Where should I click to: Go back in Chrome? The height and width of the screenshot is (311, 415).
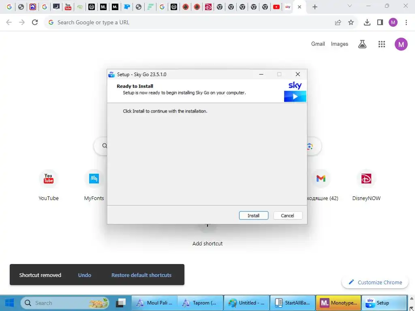(x=9, y=23)
